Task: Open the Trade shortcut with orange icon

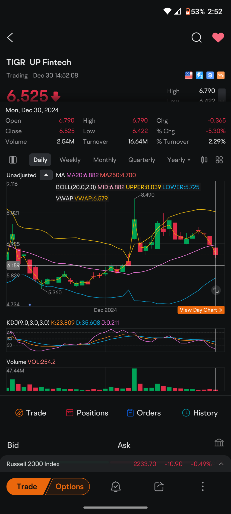Action: click(31, 413)
